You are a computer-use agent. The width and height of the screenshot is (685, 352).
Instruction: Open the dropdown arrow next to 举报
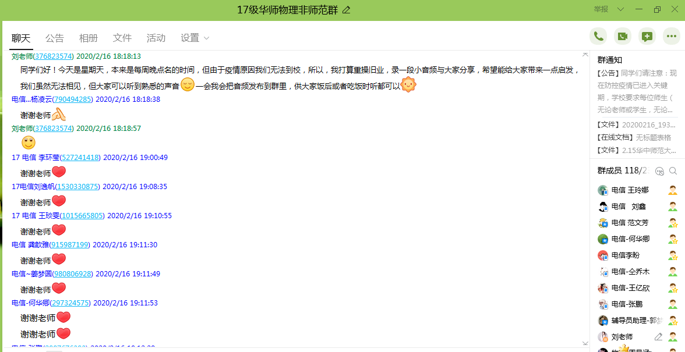620,9
